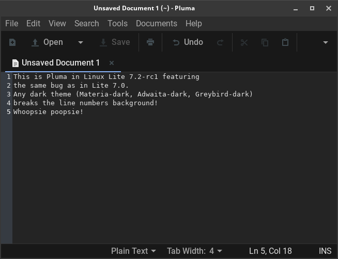Screen dimensions: 338x259
Task: Open the File menu
Action: click(x=11, y=23)
